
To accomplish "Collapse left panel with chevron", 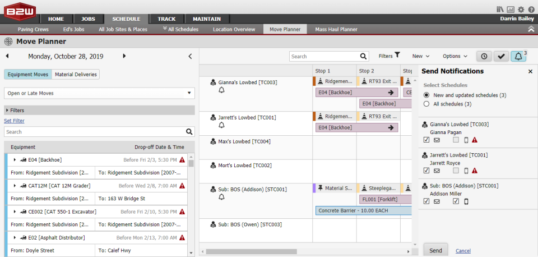I will click(x=190, y=56).
